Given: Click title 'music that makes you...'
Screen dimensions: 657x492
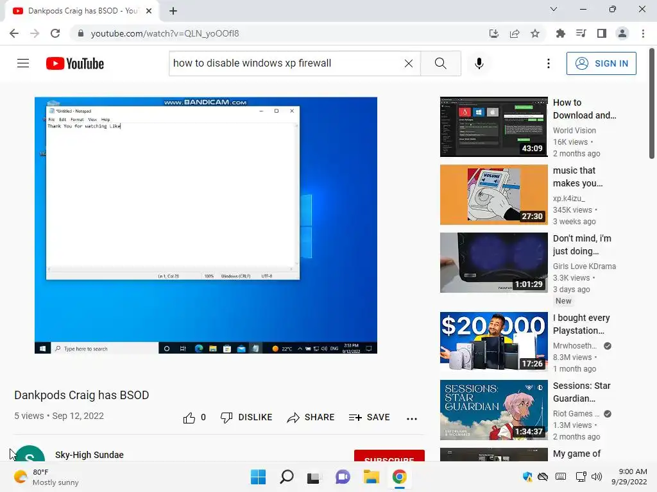Looking at the screenshot, I should pos(578,177).
